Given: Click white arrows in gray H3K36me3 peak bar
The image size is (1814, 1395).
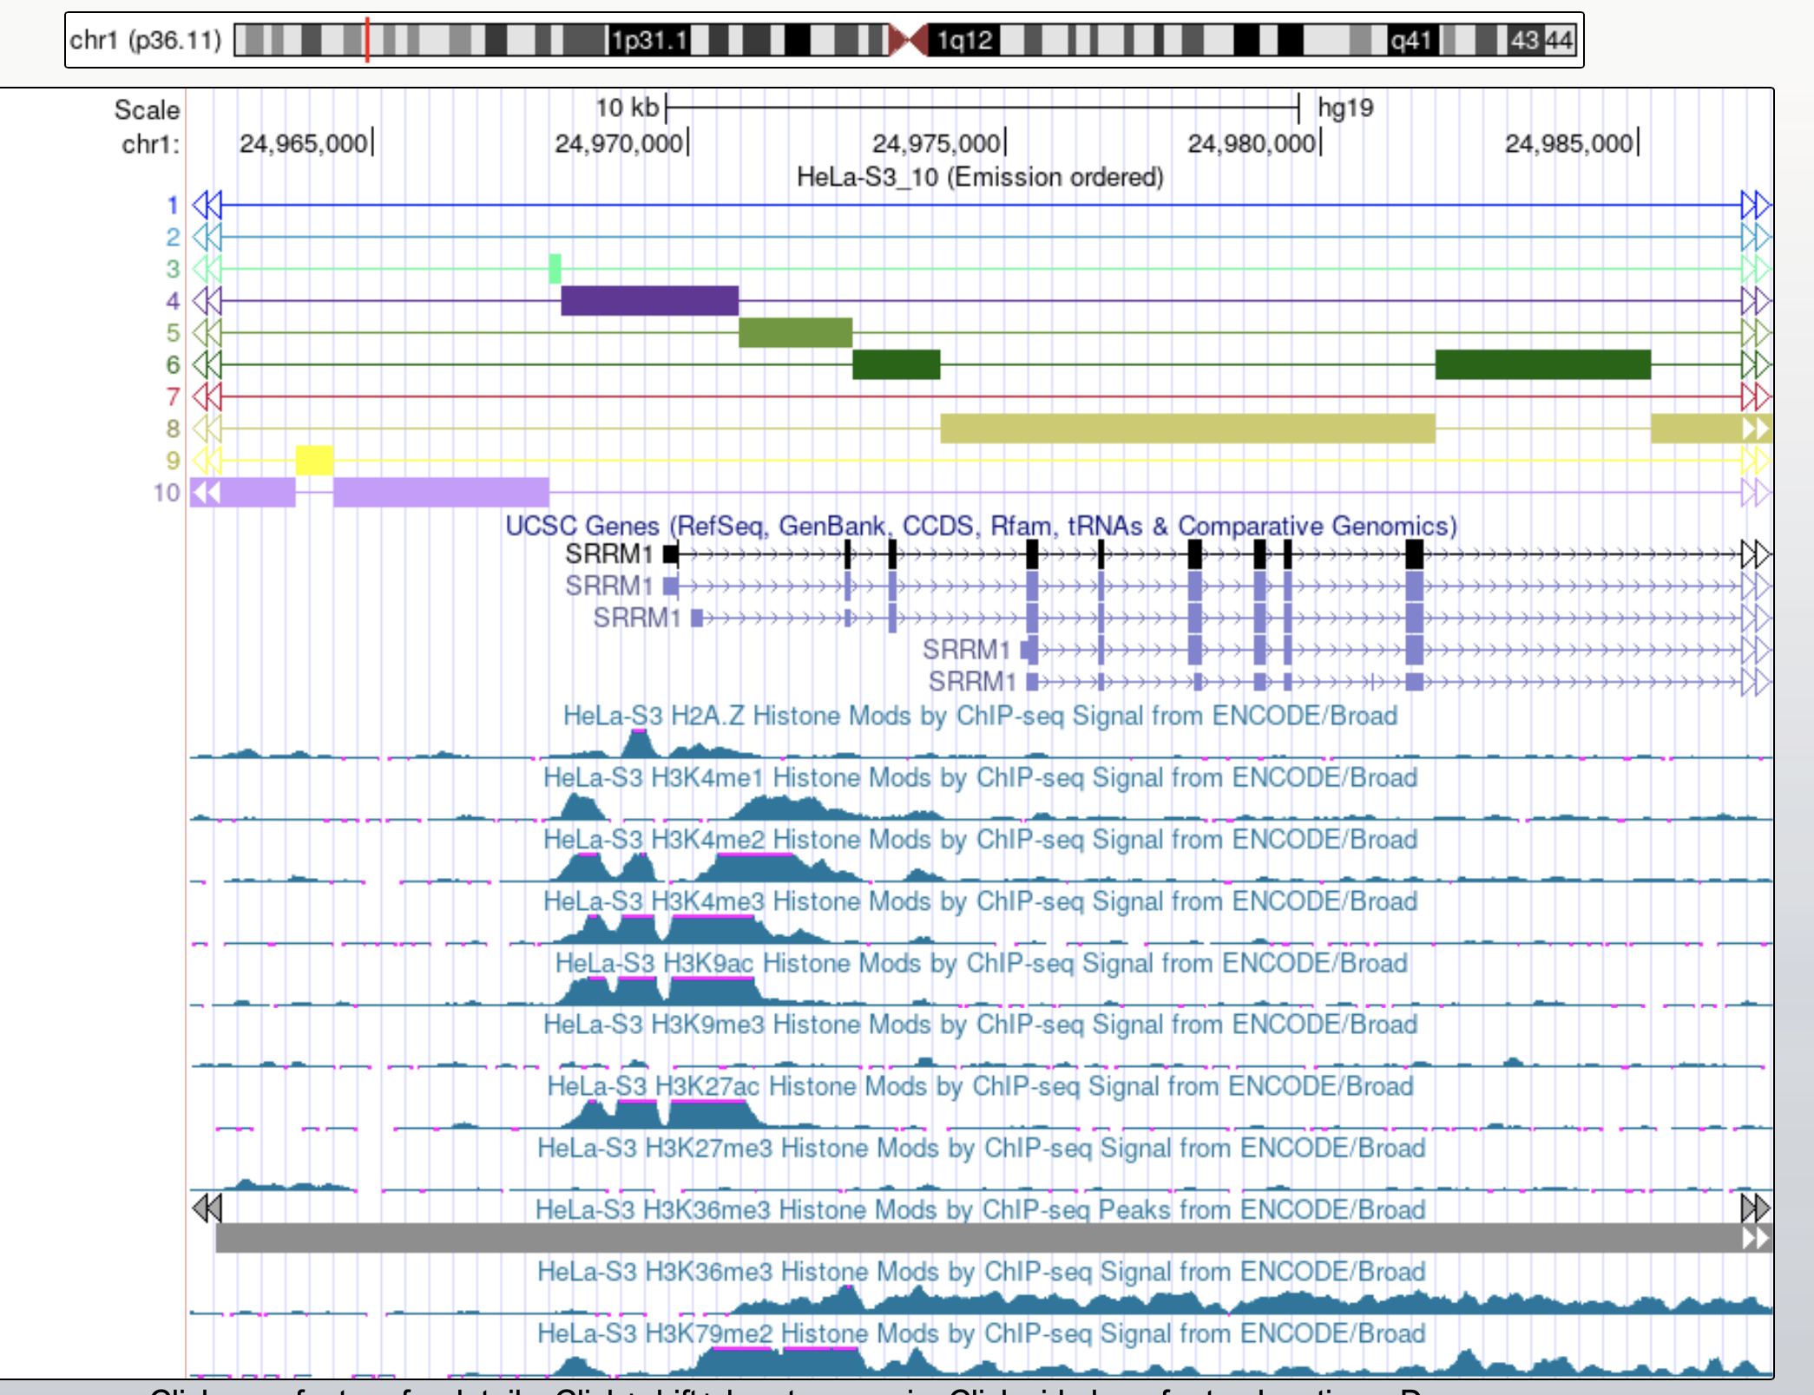Looking at the screenshot, I should [x=1756, y=1238].
